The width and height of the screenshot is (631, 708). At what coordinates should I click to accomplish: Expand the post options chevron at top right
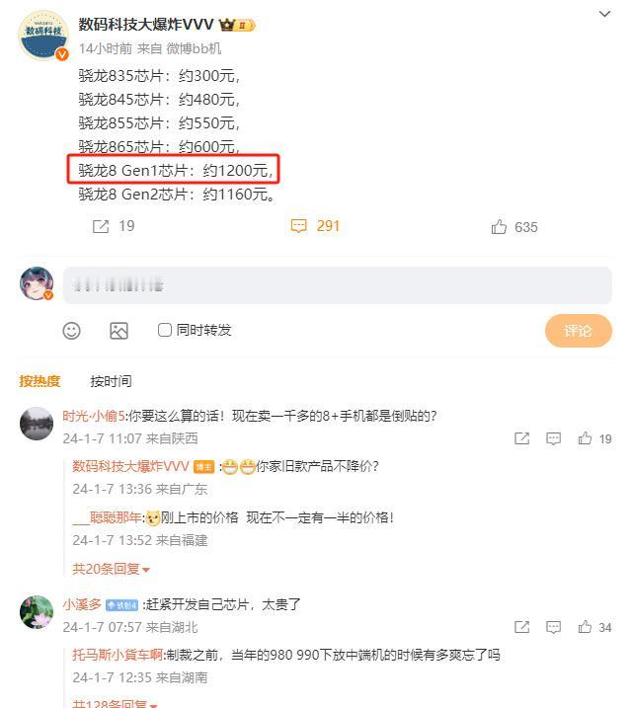[604, 14]
